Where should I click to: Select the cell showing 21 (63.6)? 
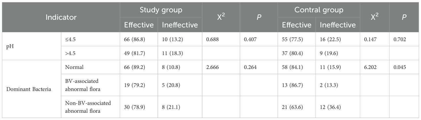click(x=294, y=107)
